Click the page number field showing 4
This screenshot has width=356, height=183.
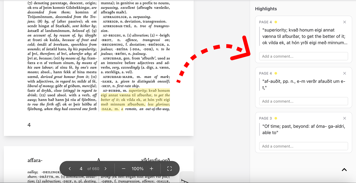(81, 168)
